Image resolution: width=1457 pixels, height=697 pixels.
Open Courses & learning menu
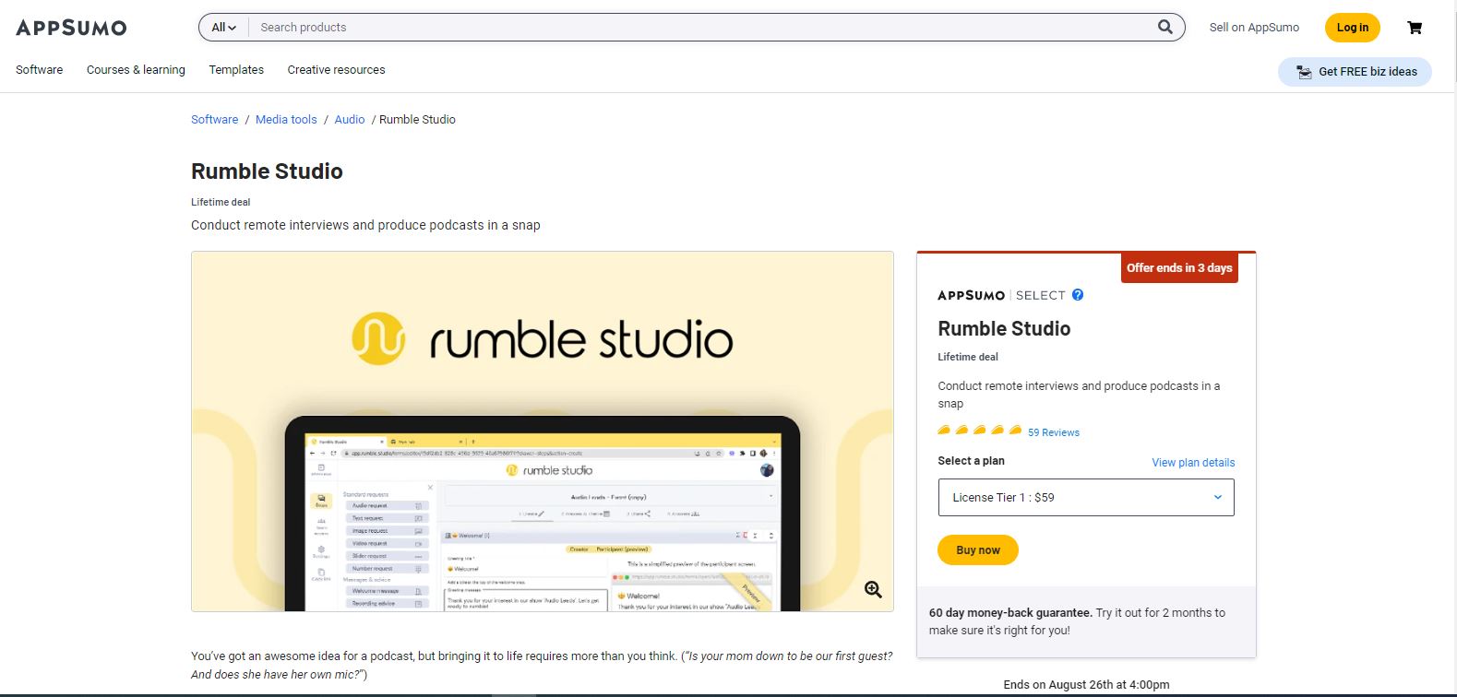pos(136,70)
